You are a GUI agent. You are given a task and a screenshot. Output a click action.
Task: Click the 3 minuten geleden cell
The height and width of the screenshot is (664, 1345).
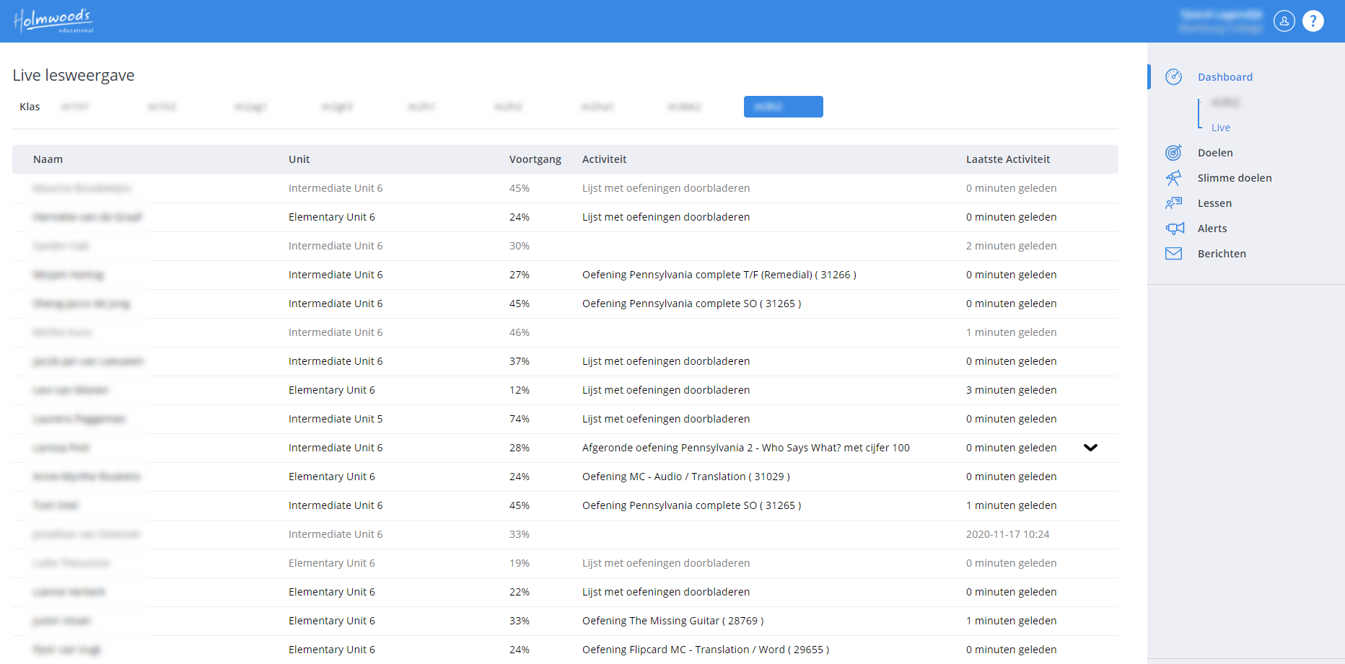click(1011, 390)
